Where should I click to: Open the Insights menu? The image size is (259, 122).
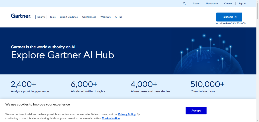click(x=41, y=17)
